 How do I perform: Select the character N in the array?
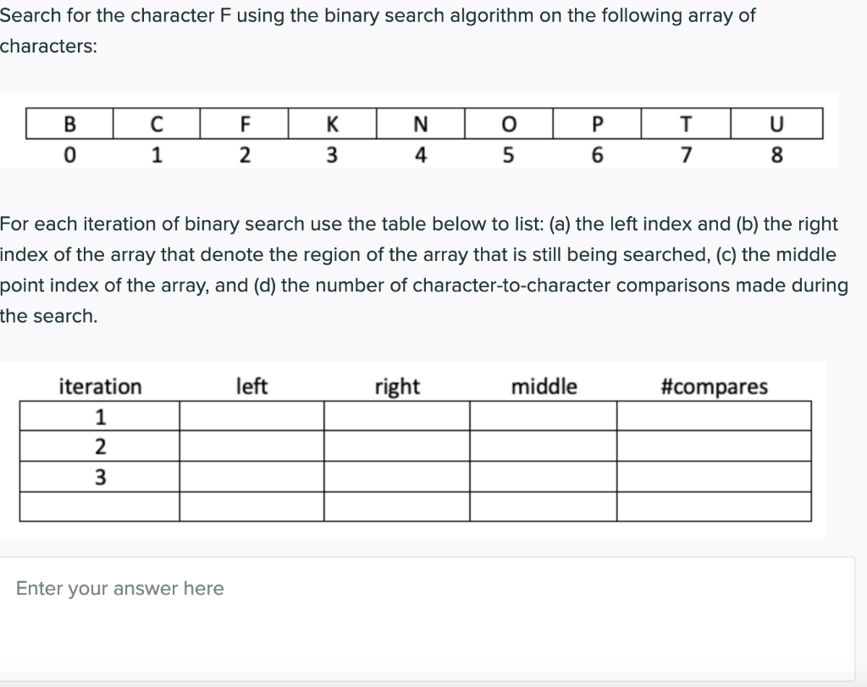pyautogui.click(x=420, y=124)
